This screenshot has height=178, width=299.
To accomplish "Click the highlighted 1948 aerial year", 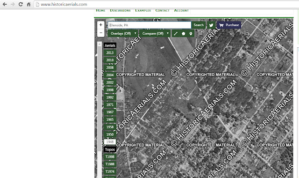I will coord(110,142).
